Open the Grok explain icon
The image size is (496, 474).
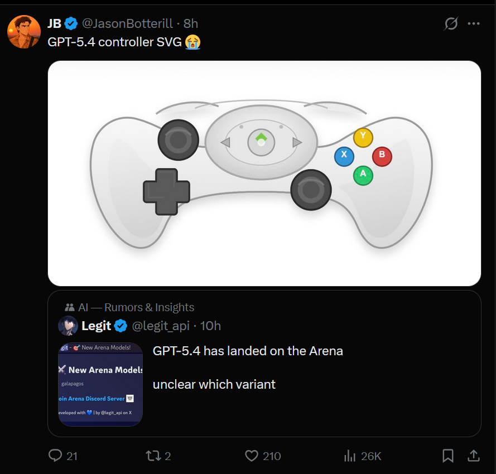click(451, 23)
